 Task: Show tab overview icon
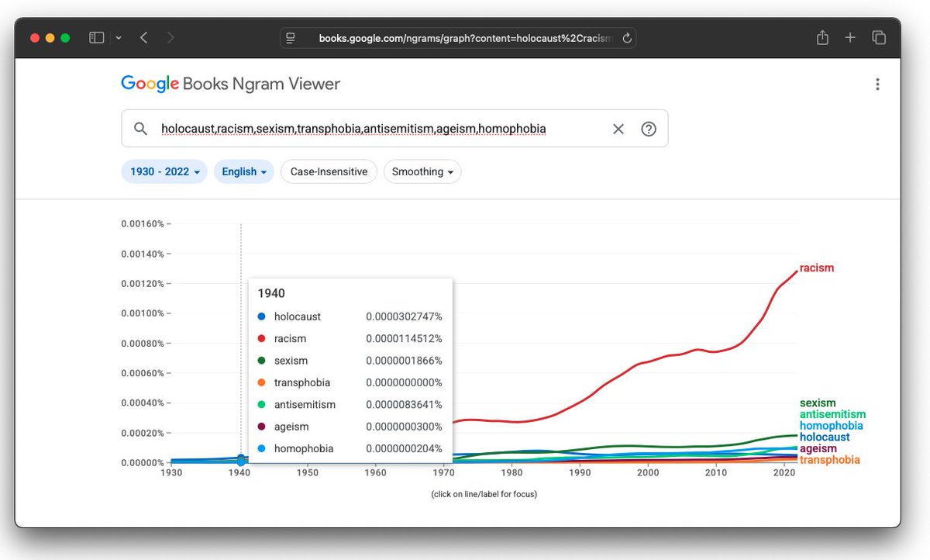(879, 37)
